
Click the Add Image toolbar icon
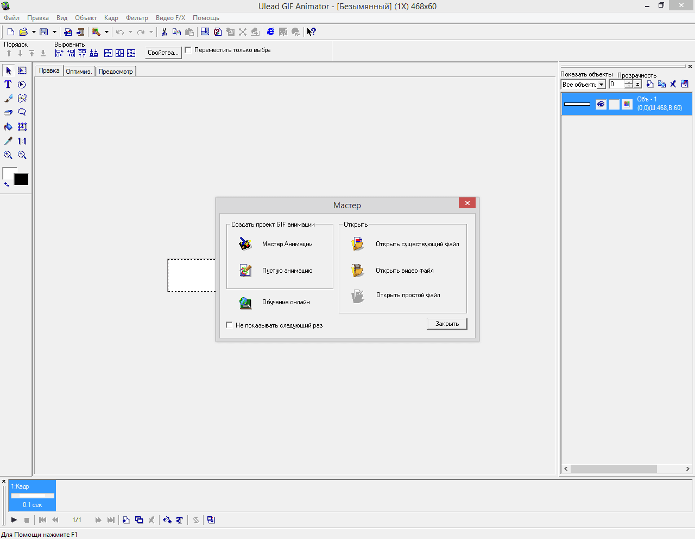pyautogui.click(x=68, y=32)
